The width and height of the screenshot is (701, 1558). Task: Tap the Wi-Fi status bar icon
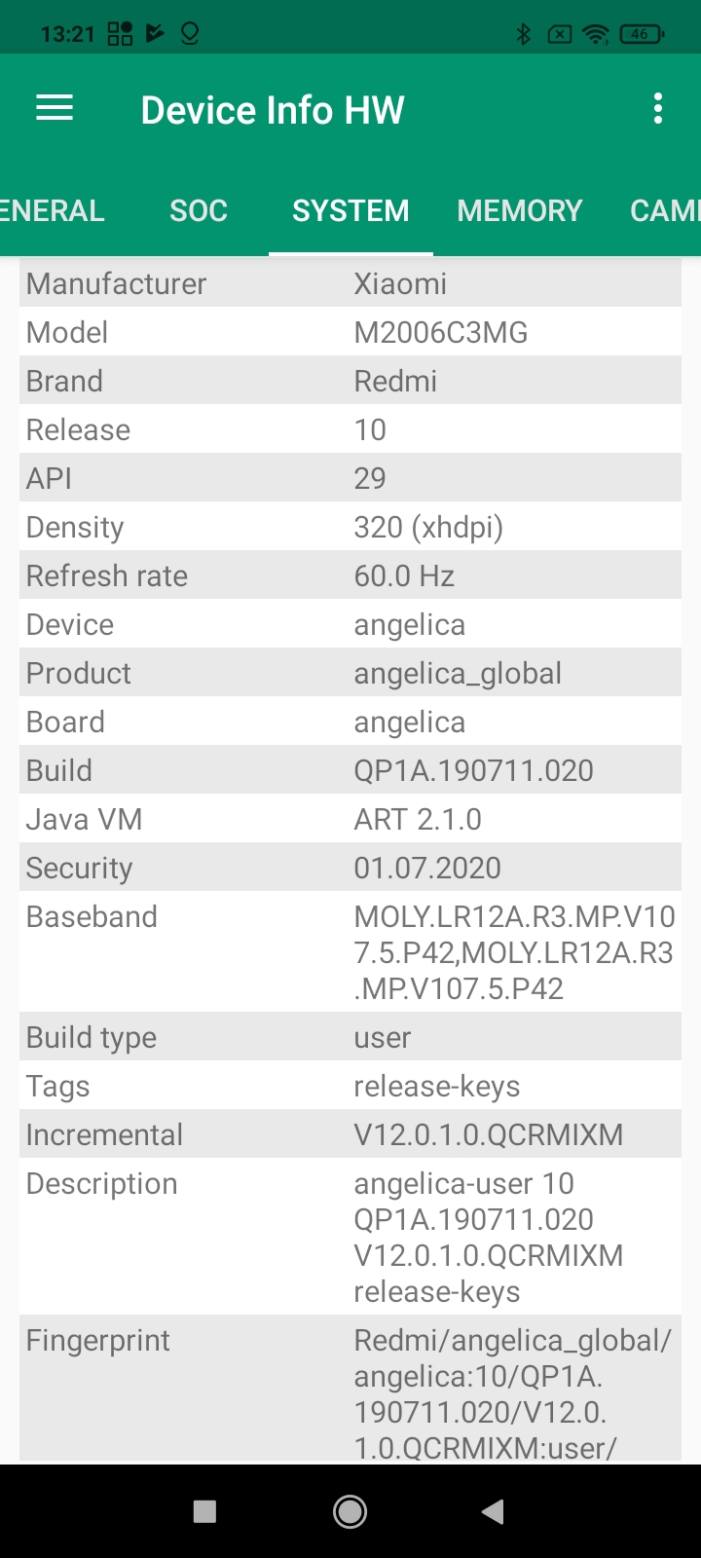click(x=594, y=34)
